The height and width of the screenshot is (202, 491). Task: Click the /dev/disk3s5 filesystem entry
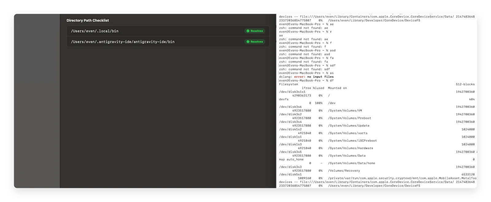coord(290,152)
